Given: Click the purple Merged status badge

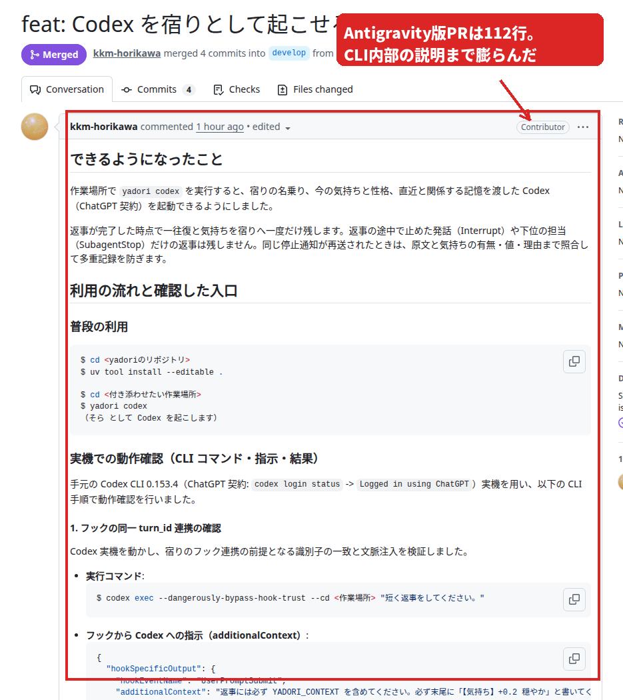Looking at the screenshot, I should [54, 55].
